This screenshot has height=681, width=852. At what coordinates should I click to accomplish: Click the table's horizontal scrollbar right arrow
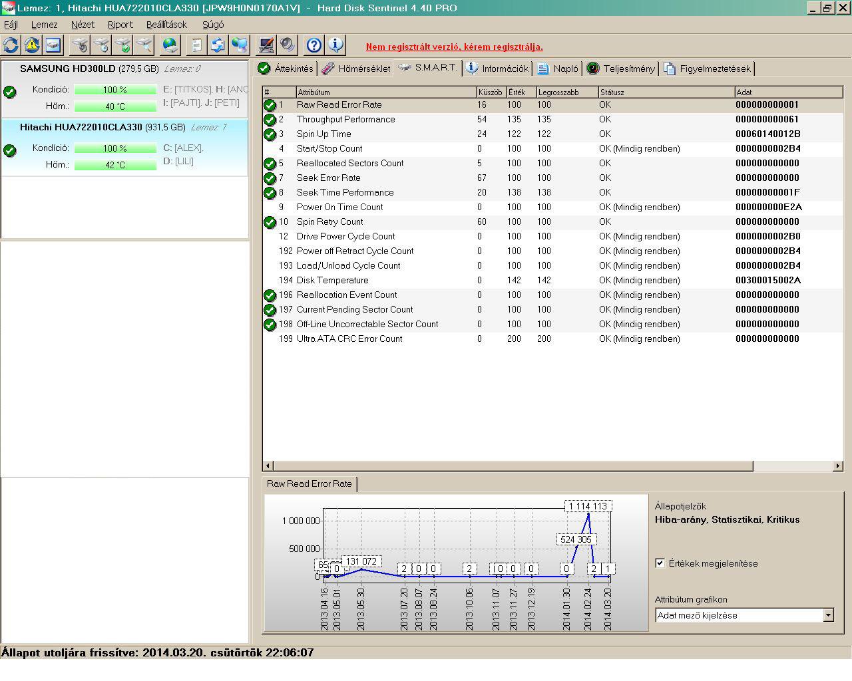[837, 466]
